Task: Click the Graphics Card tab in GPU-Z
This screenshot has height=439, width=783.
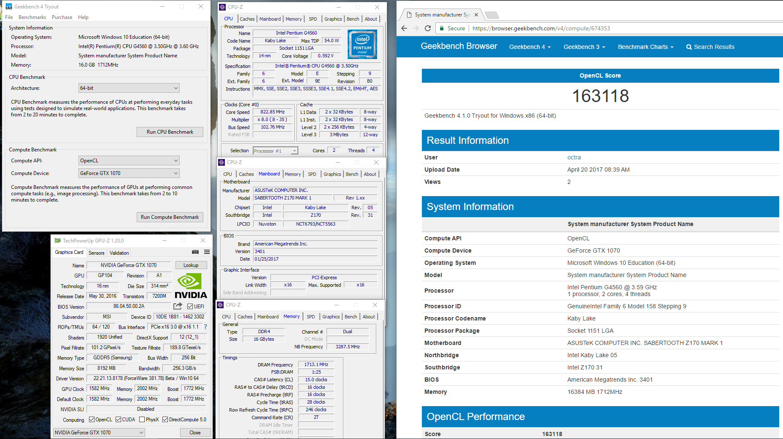Action: point(69,252)
